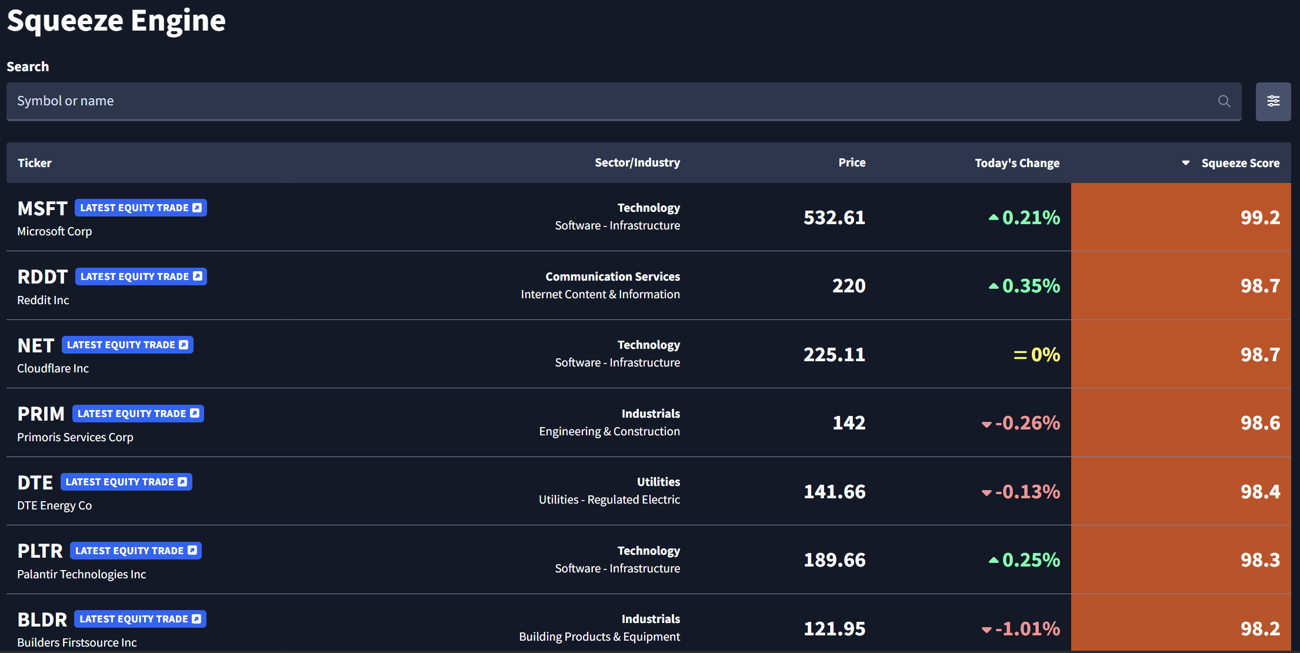Open the filter settings sliders button
1300x653 pixels.
[x=1273, y=101]
